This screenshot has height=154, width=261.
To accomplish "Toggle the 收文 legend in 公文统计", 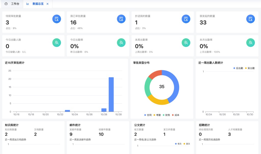I will [x=178, y=144].
